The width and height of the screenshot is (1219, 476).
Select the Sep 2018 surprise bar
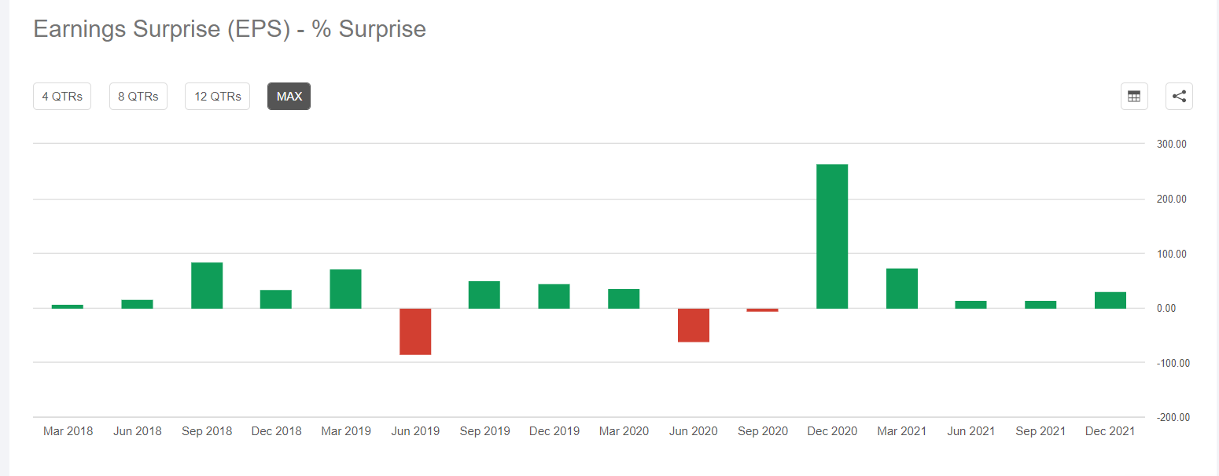207,285
